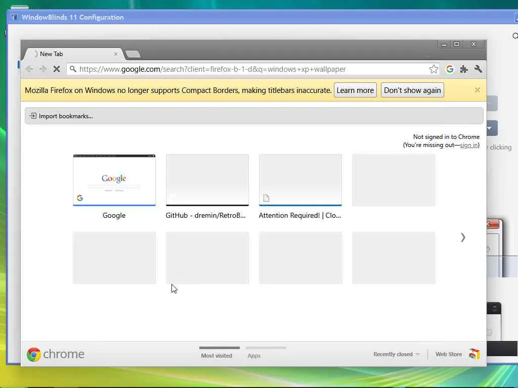
Task: Open the Web Store link
Action: pyautogui.click(x=449, y=354)
